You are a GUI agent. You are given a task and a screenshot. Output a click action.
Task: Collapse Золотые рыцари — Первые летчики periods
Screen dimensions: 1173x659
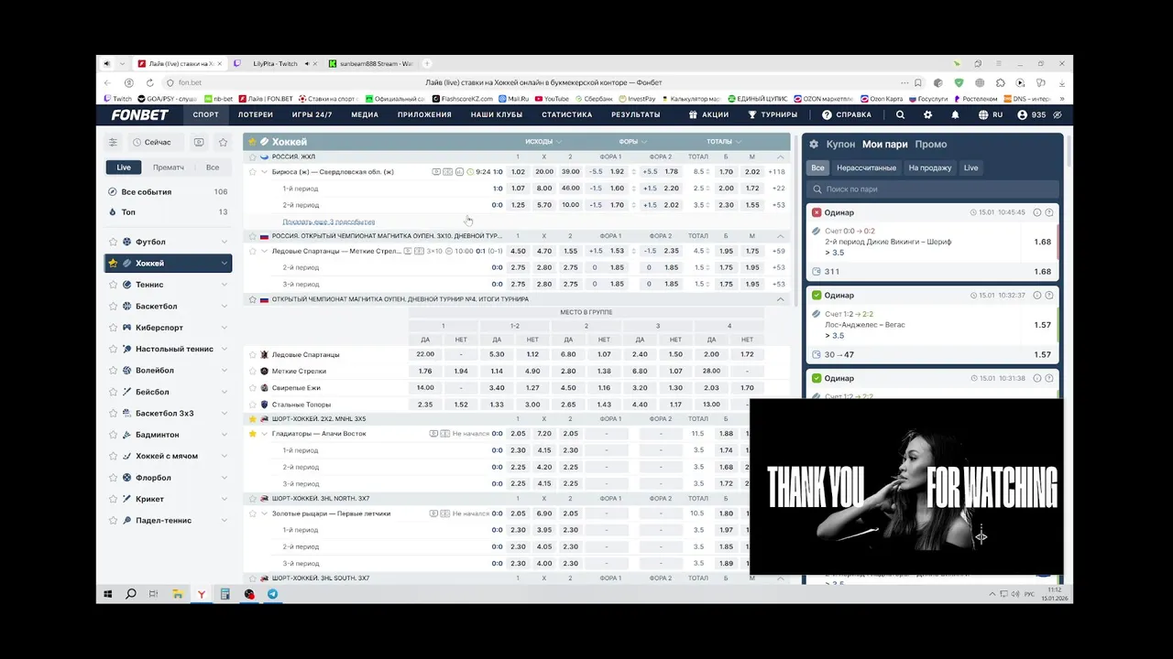click(264, 513)
